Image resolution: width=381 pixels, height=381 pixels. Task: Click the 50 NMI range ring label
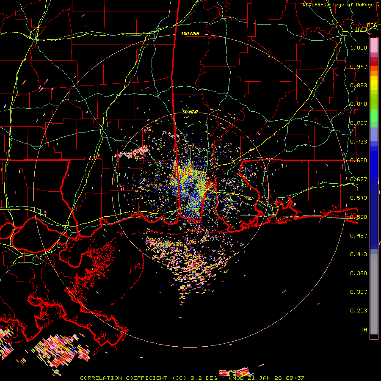coord(190,112)
